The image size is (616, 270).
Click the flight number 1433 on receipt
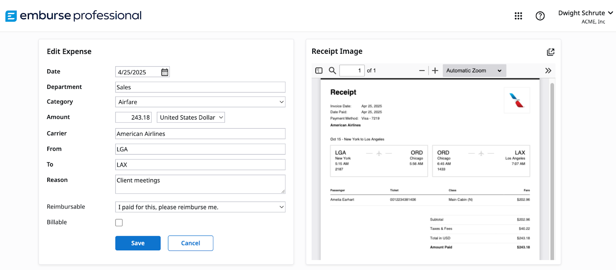coord(441,169)
